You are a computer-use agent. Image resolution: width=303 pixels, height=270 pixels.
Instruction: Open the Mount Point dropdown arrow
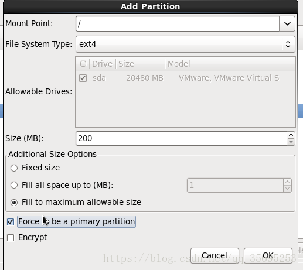tap(287, 23)
